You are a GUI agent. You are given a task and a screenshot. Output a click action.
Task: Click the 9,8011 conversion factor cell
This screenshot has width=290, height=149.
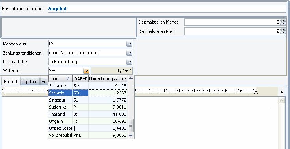click(108, 107)
